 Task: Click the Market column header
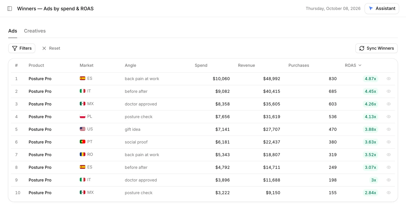87,65
